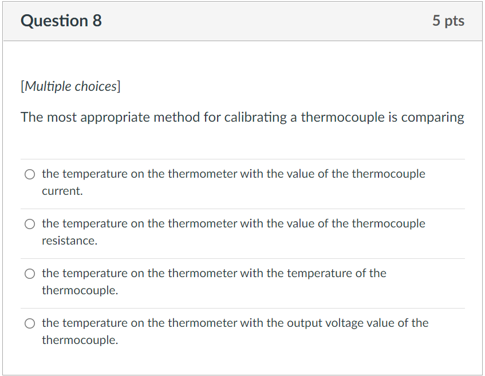The height and width of the screenshot is (376, 485).
Task: Click the '[Multiple choices]' label
Action: (70, 86)
